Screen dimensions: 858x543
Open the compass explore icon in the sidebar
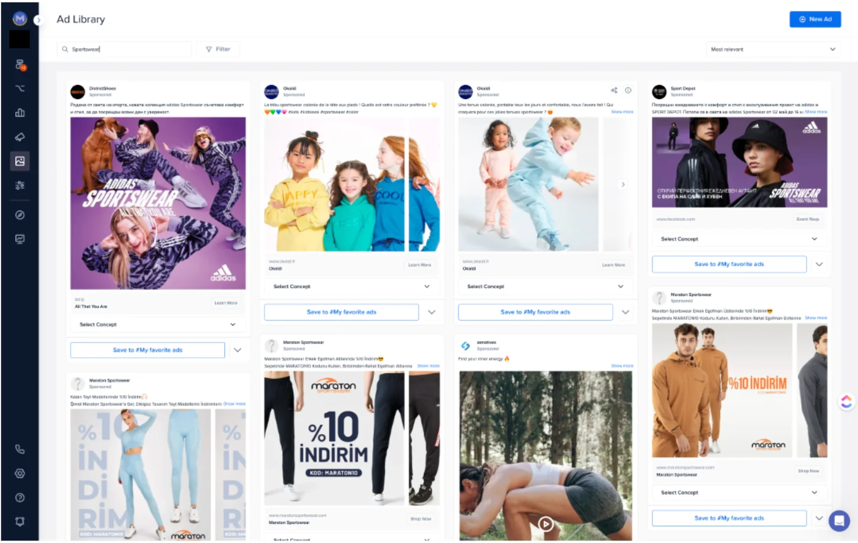[20, 215]
